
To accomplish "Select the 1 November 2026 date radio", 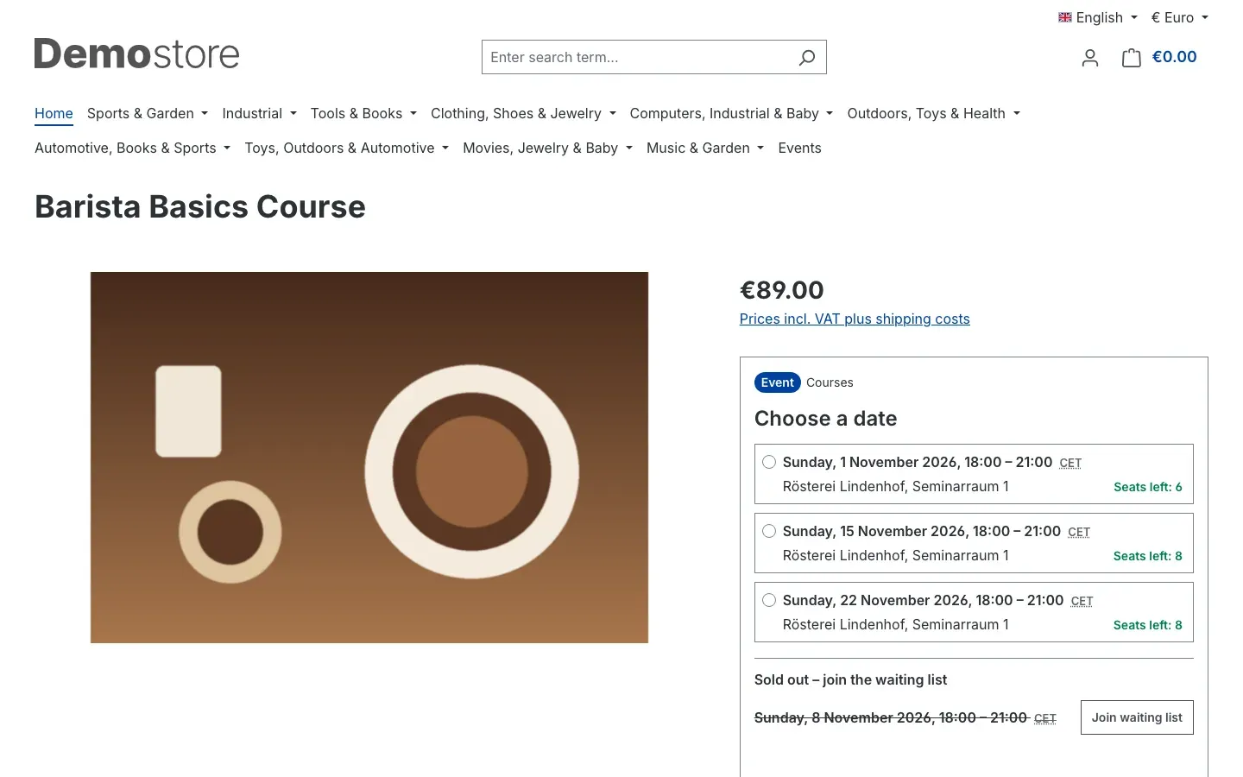I will pos(769,462).
